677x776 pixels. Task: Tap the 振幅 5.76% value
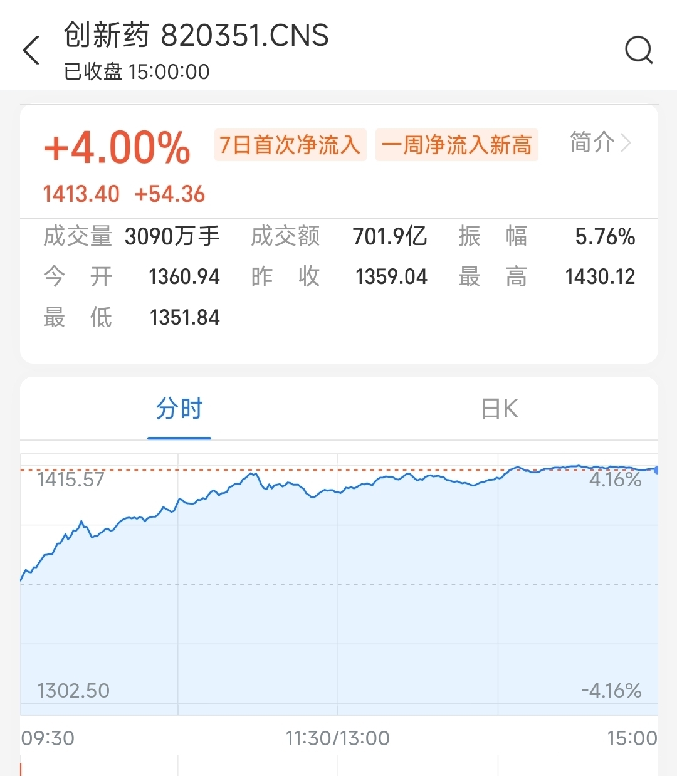pos(604,237)
